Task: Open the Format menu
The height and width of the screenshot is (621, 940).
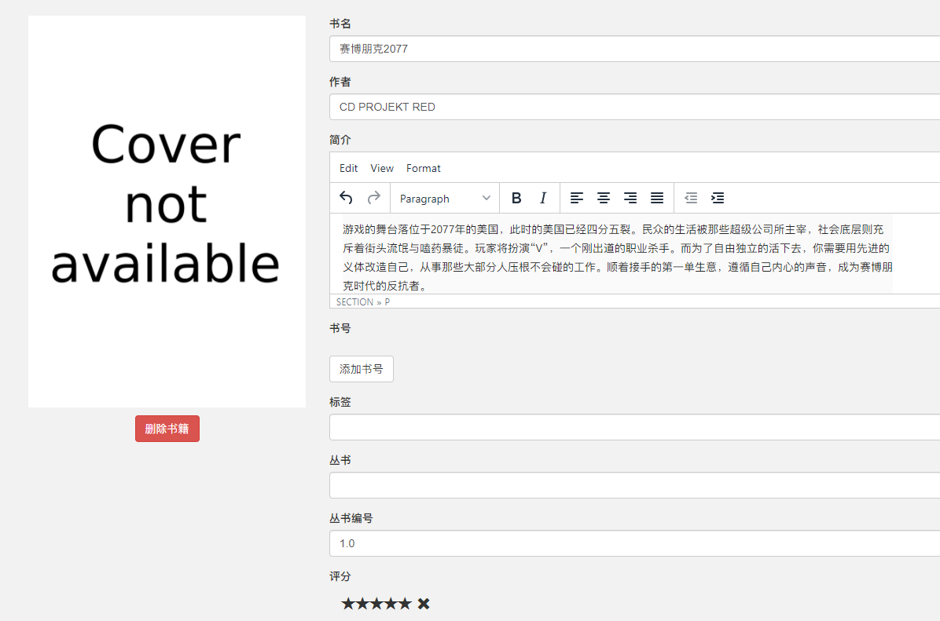Action: [x=424, y=168]
